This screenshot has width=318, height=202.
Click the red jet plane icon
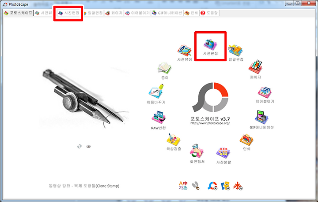click(238, 186)
